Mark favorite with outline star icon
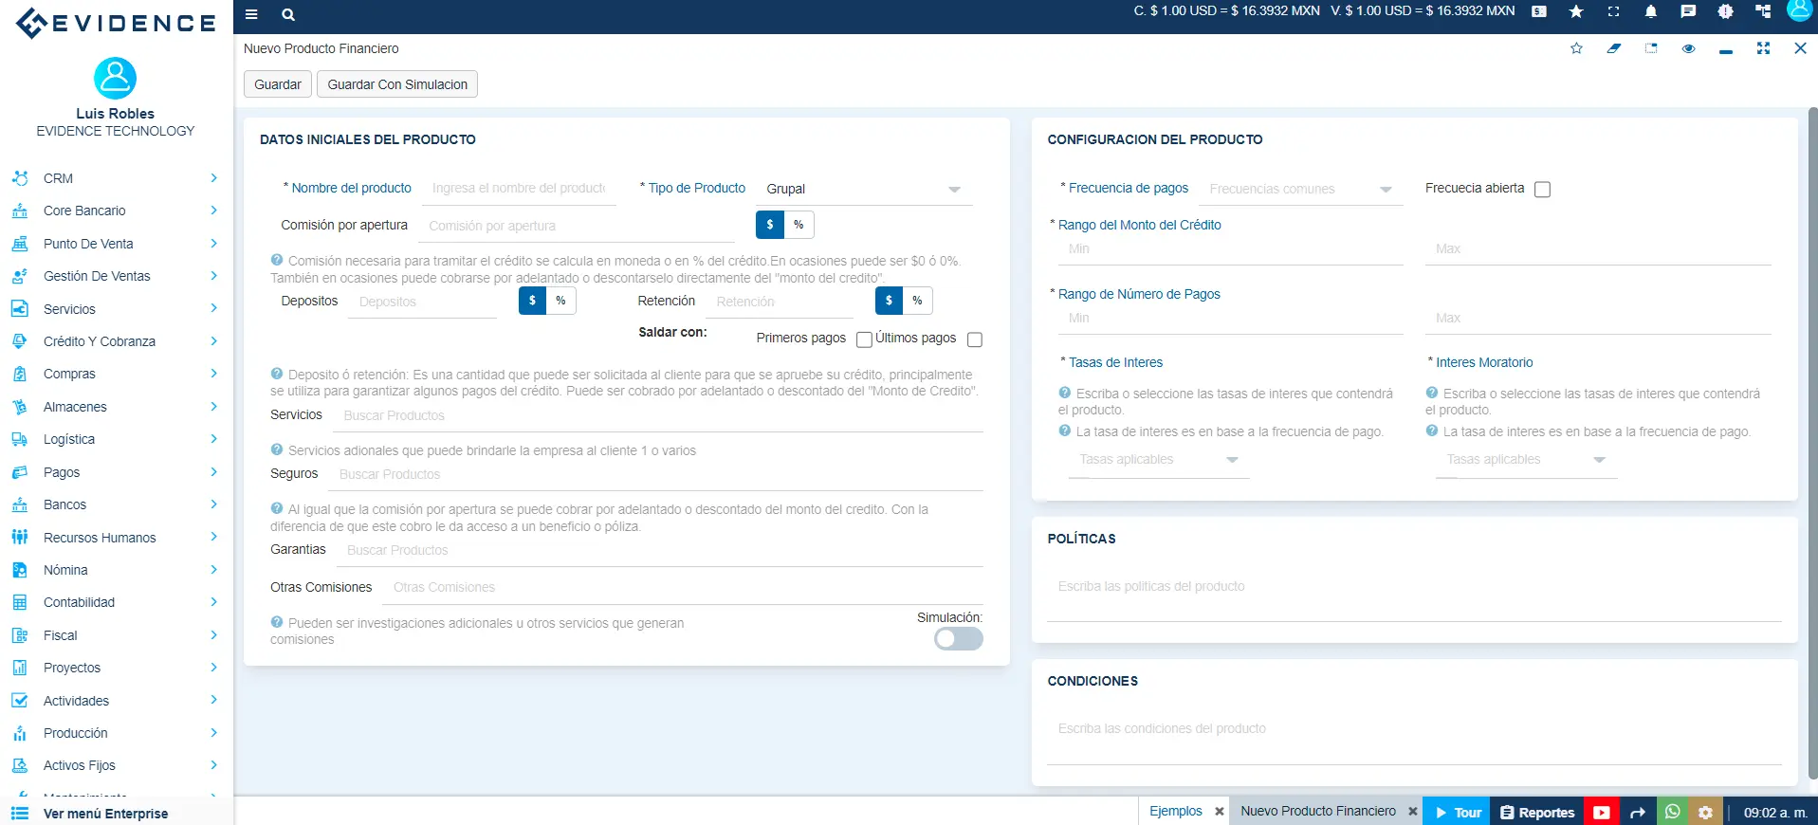 point(1576,48)
